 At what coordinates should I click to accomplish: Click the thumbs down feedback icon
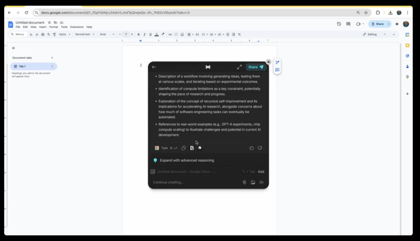pos(260,148)
